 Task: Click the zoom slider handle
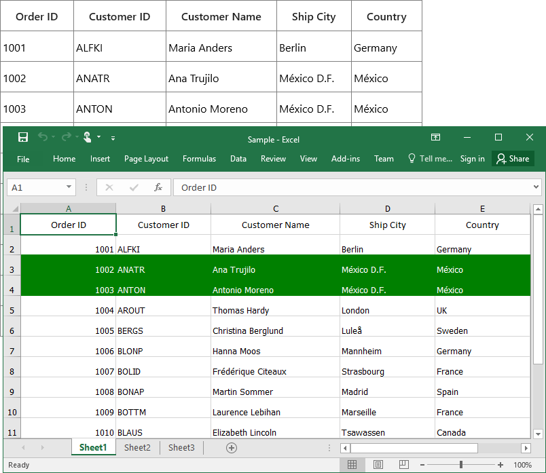461,465
